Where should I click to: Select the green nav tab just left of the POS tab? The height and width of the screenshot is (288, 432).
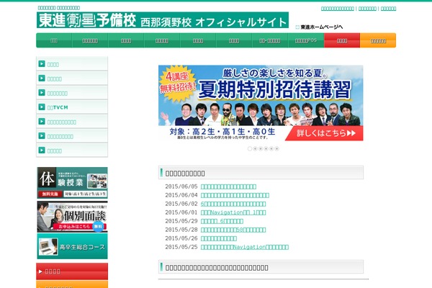(270, 40)
